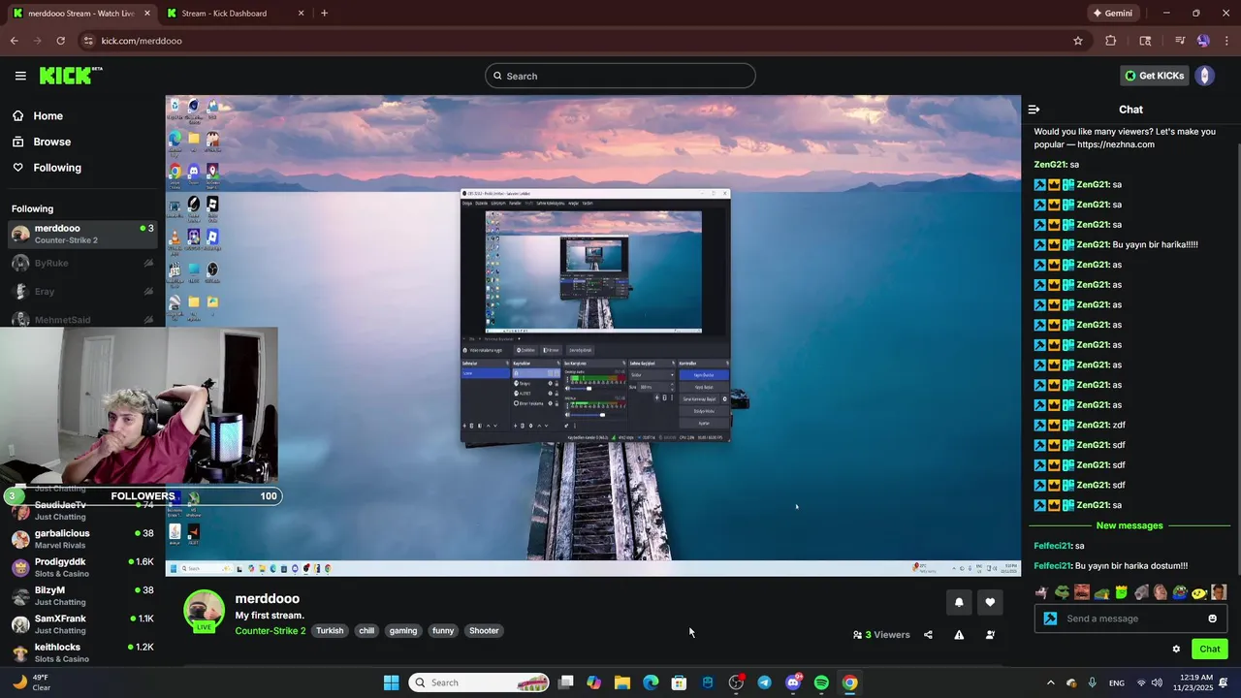Image resolution: width=1241 pixels, height=698 pixels.
Task: Reload the page
Action: 60,41
